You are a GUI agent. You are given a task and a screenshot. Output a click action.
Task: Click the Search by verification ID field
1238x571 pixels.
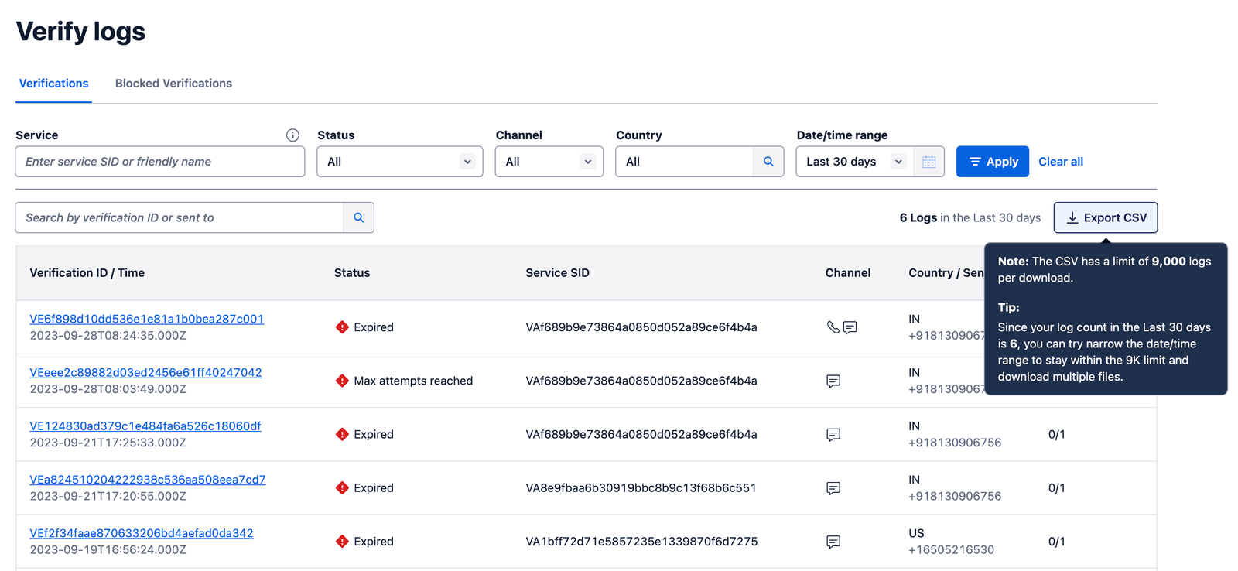180,217
